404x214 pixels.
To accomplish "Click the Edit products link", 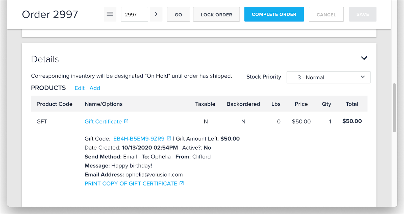I will [x=80, y=88].
